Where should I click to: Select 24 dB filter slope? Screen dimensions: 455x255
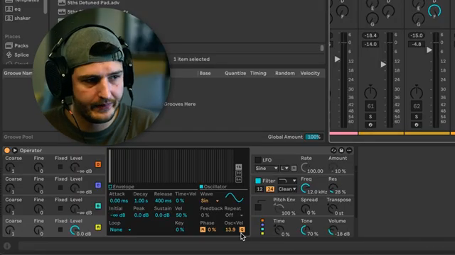[x=270, y=189]
